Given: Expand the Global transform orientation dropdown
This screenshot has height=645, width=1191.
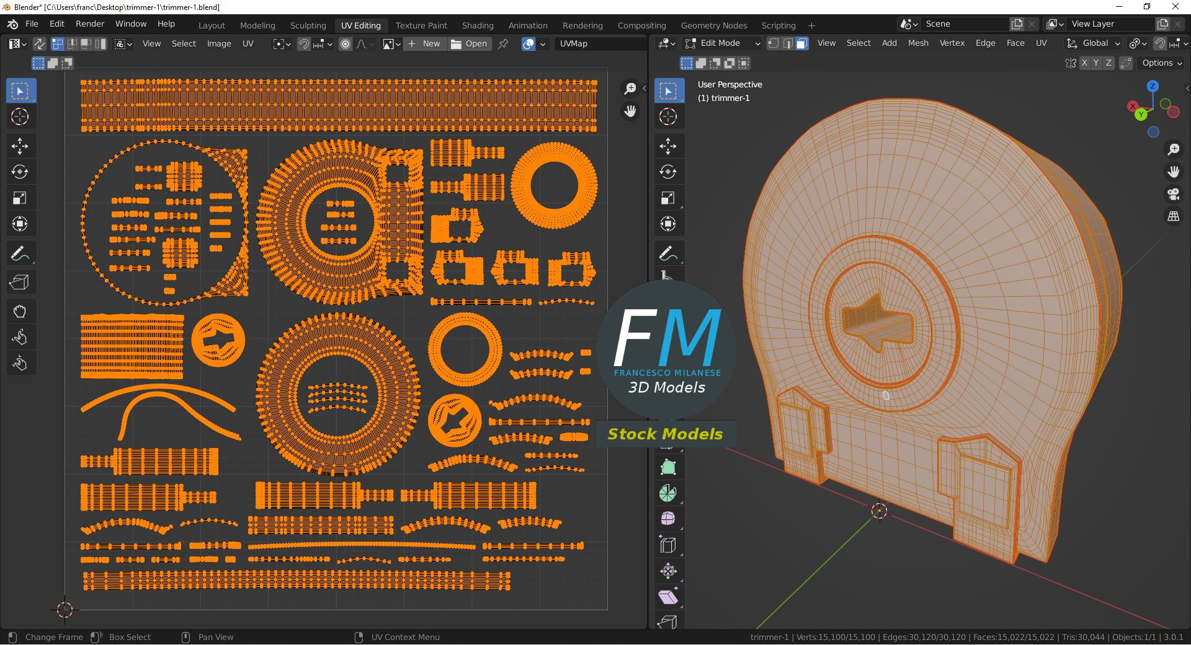Looking at the screenshot, I should pos(1094,43).
